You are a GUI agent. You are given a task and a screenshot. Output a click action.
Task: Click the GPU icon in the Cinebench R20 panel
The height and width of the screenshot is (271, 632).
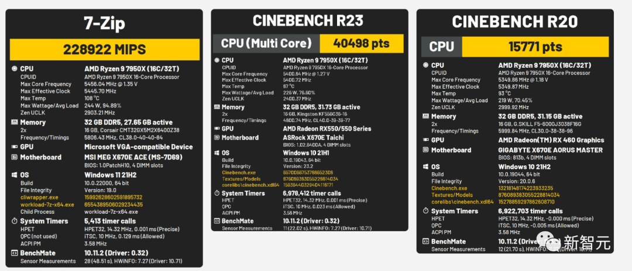(x=425, y=140)
